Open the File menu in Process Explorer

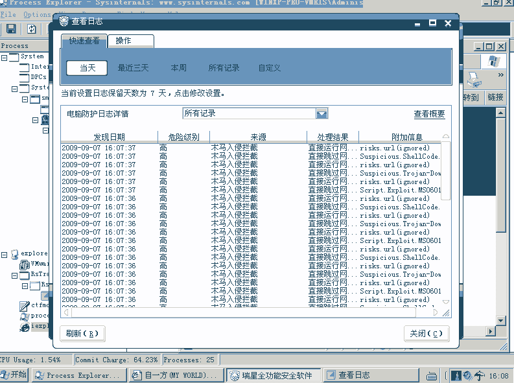[8, 14]
